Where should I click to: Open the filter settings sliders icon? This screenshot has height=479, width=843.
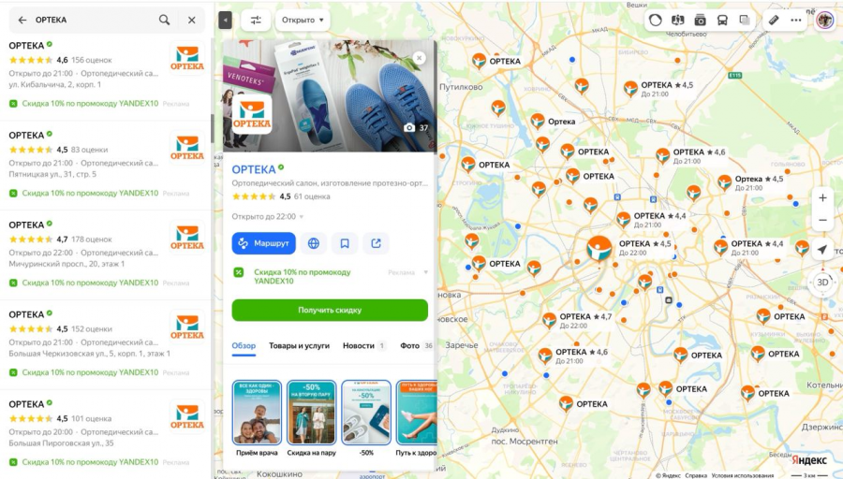[x=256, y=20]
